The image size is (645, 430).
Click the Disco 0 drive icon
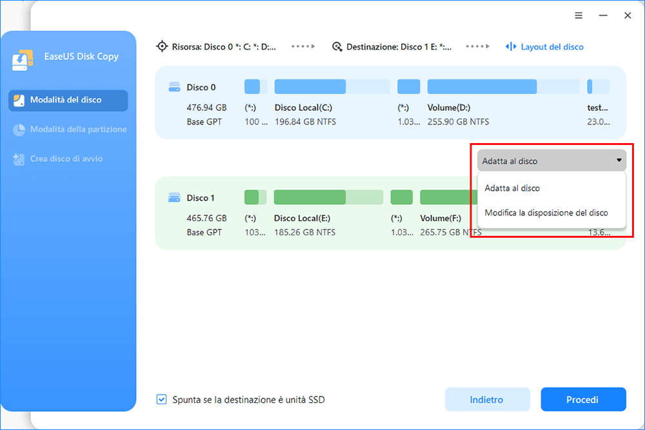(x=174, y=87)
